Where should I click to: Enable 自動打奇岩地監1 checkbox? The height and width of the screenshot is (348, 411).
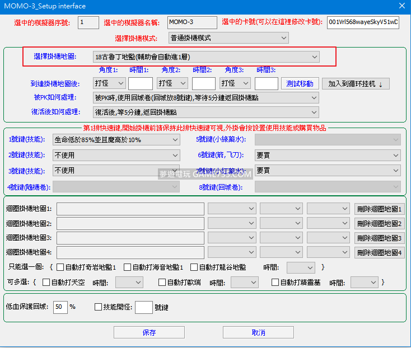pos(60,267)
